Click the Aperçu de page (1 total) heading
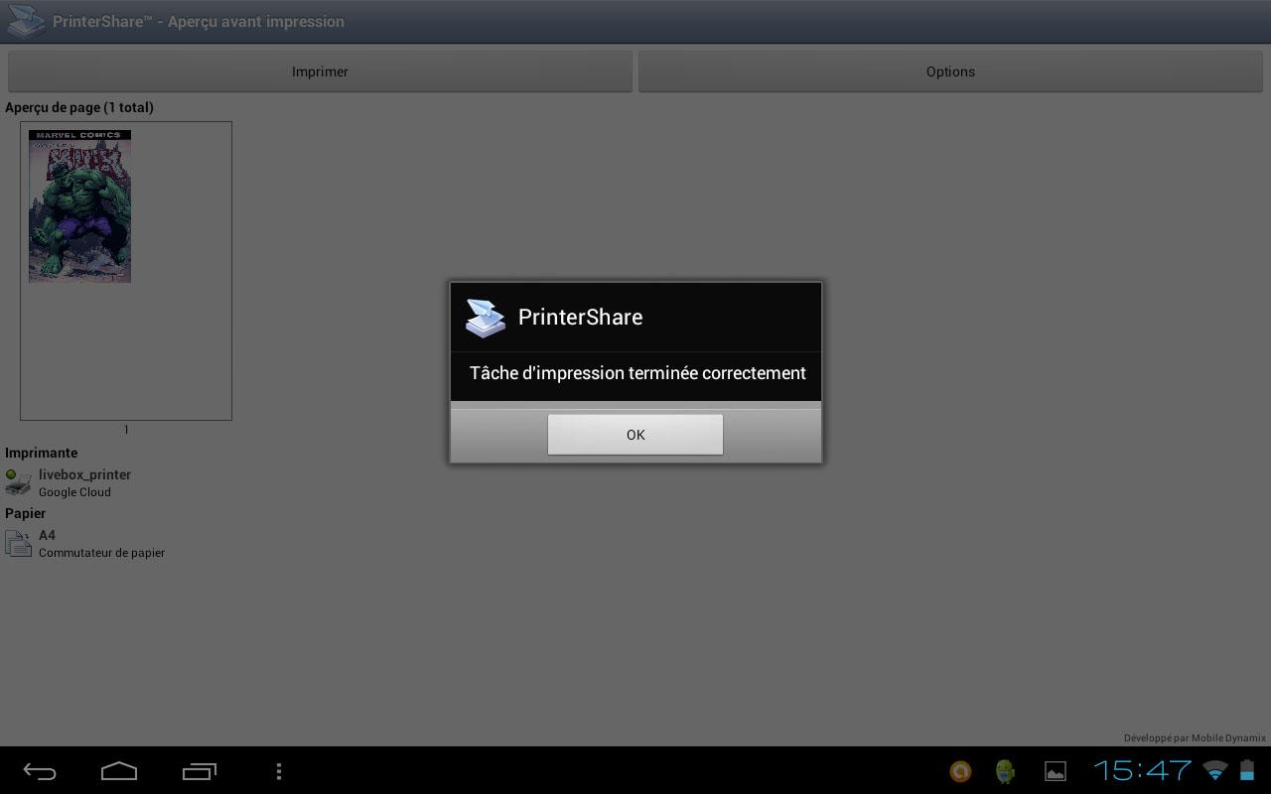Image resolution: width=1271 pixels, height=794 pixels. pos(79,107)
